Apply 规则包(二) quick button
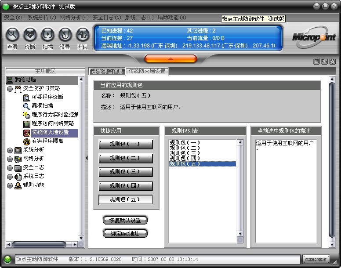This screenshot has height=268, width=341. tap(126, 158)
